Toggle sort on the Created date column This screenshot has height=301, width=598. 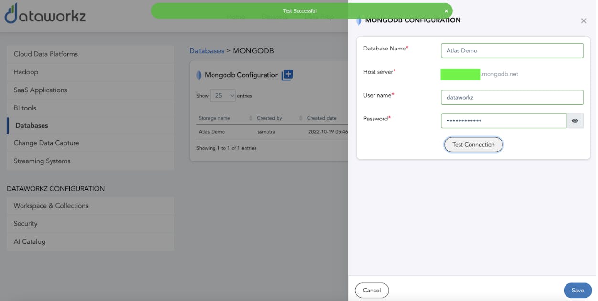coord(323,118)
